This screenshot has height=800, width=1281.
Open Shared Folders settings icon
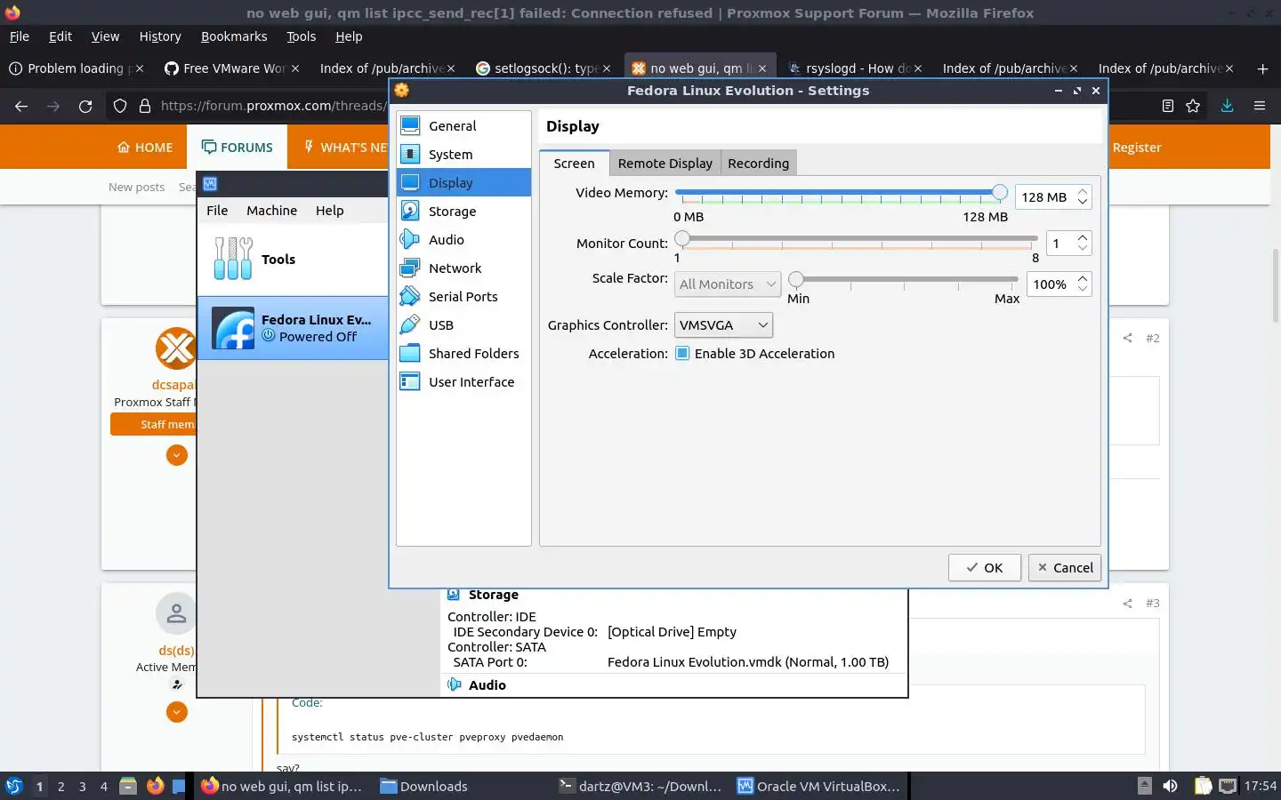[410, 353]
